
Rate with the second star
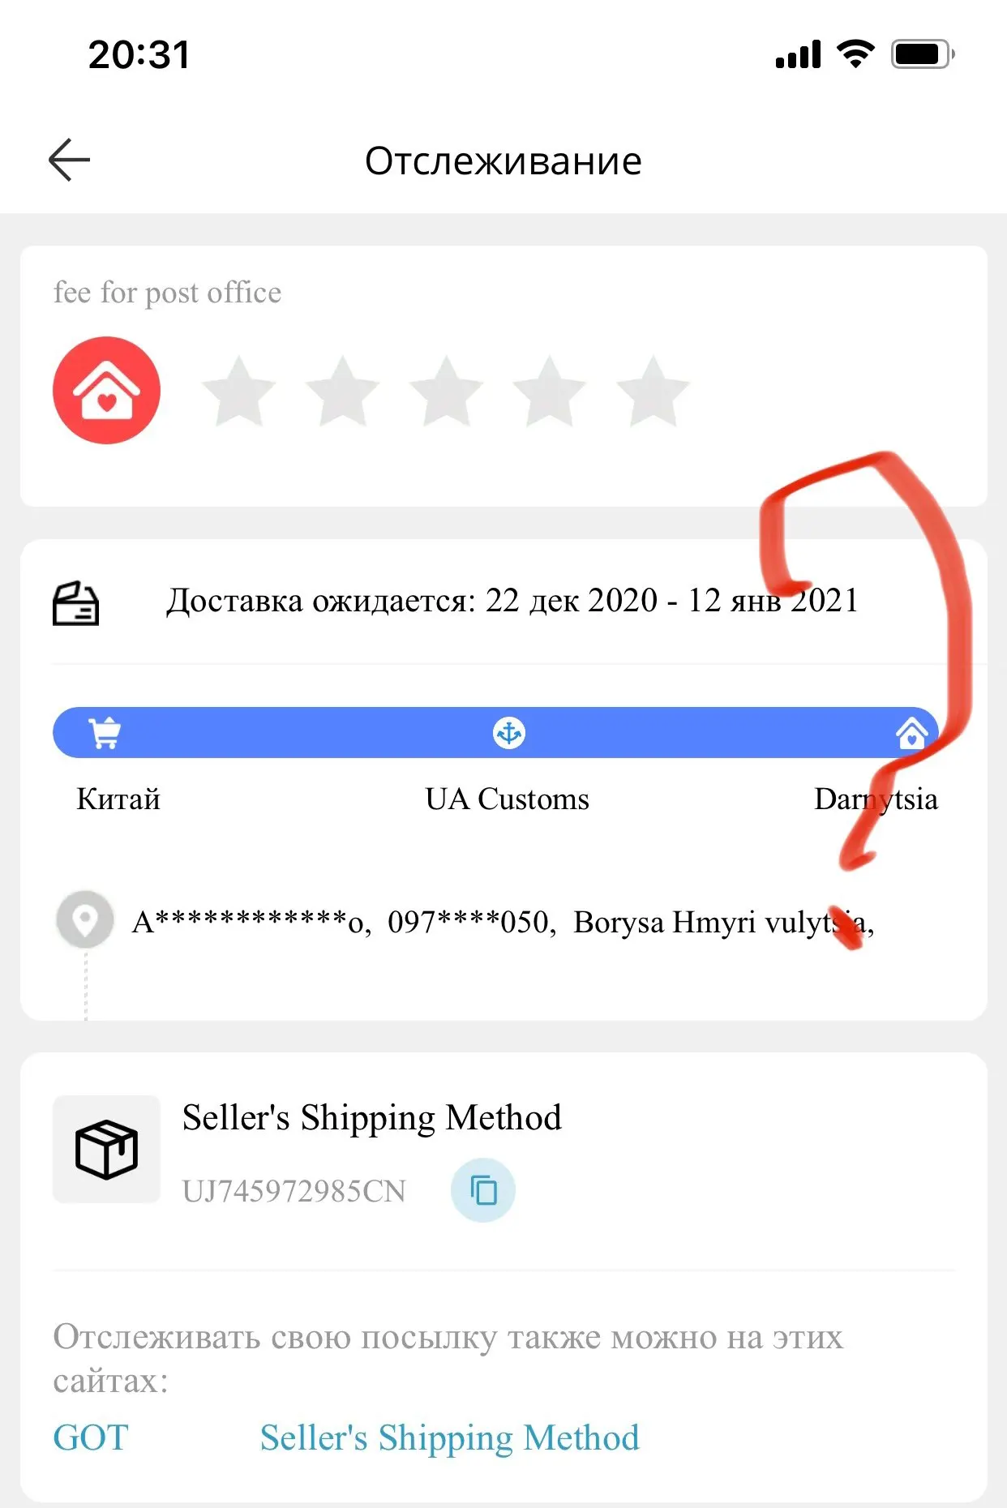342,391
